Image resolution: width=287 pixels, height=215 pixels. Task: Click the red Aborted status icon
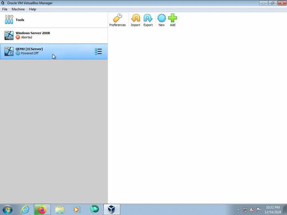(18, 37)
